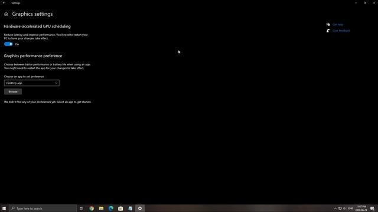Open Task View from the taskbar
The width and height of the screenshot is (378, 212).
pos(82,208)
